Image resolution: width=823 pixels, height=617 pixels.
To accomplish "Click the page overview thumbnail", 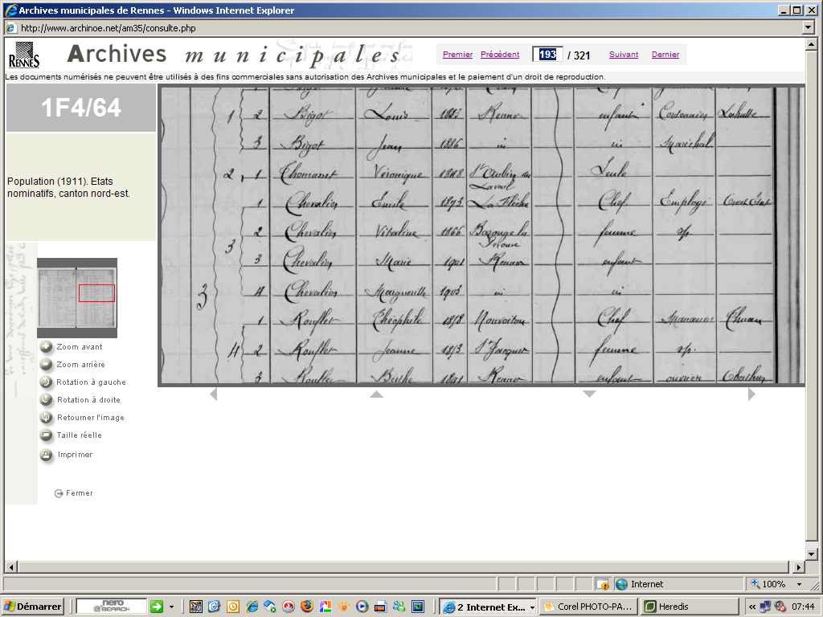I will pyautogui.click(x=77, y=297).
